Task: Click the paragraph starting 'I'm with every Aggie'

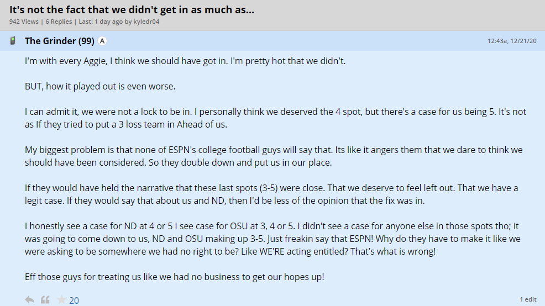Action: 185,61
